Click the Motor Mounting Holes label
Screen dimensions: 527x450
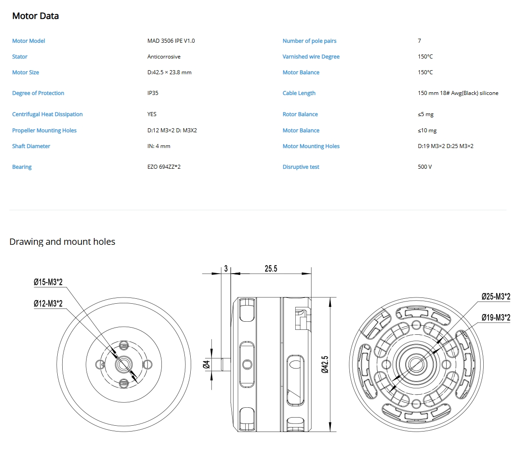click(311, 146)
